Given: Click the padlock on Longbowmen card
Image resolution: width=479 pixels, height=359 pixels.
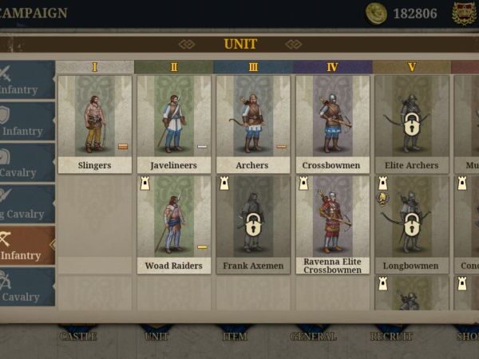Looking at the screenshot, I should [411, 224].
